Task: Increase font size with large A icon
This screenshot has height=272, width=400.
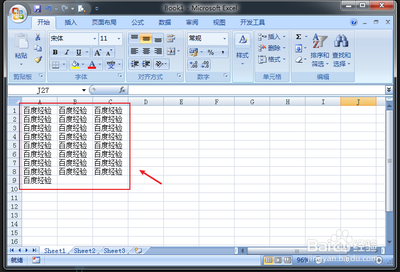Action: click(98, 52)
